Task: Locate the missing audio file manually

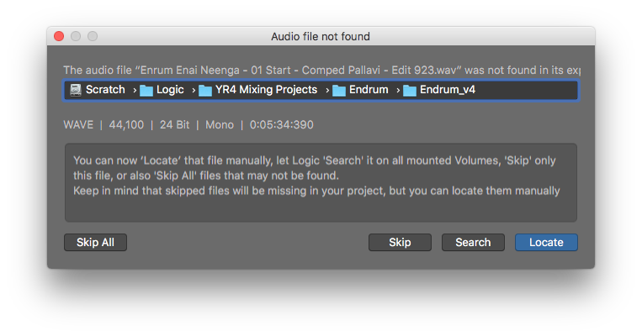Action: 546,243
